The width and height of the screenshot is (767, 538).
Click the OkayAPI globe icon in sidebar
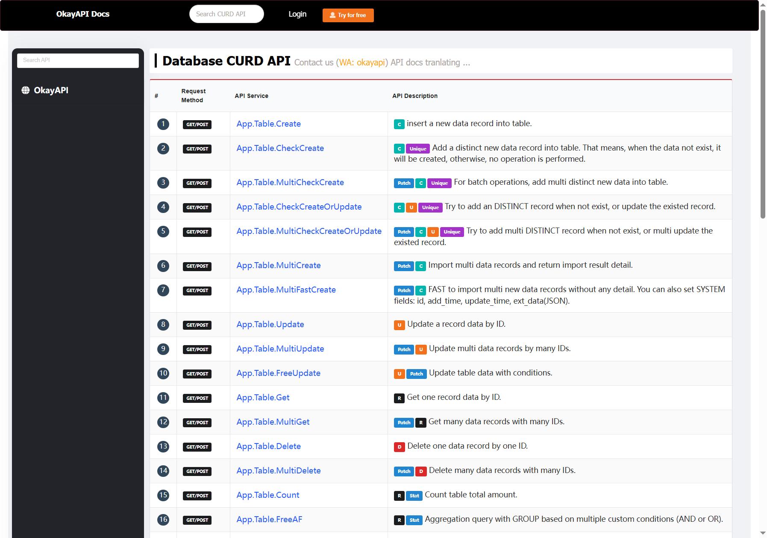tap(26, 90)
